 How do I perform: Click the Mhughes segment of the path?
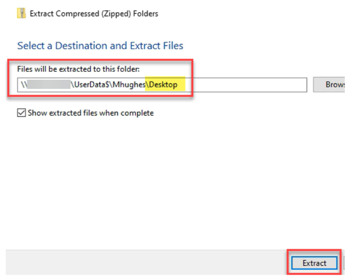(x=129, y=85)
